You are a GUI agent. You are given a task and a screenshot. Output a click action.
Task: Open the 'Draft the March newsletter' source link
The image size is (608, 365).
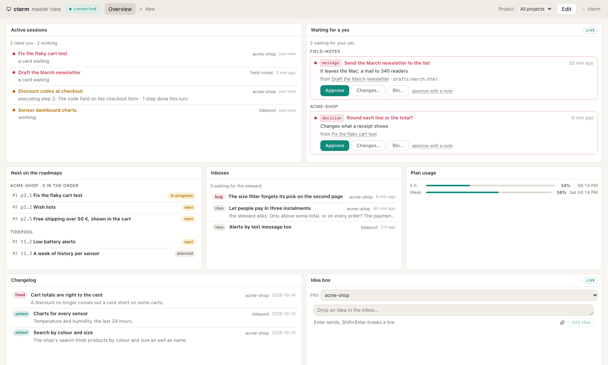click(x=360, y=79)
